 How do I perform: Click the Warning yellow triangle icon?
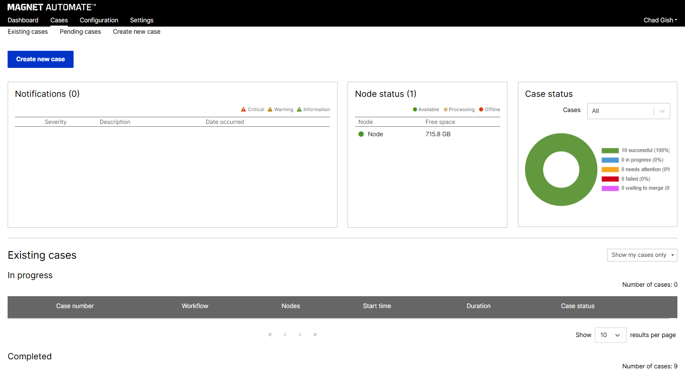(270, 110)
